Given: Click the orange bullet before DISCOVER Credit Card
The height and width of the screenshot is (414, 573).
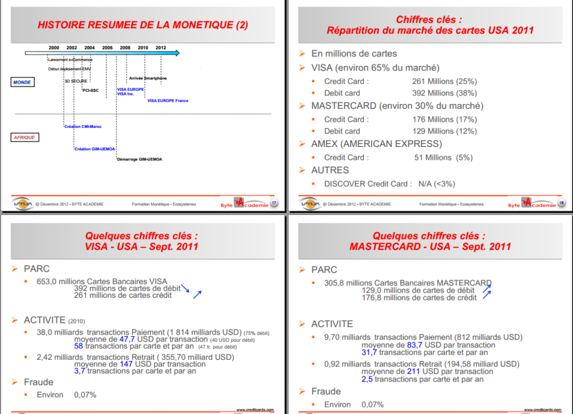Looking at the screenshot, I should click(x=314, y=184).
